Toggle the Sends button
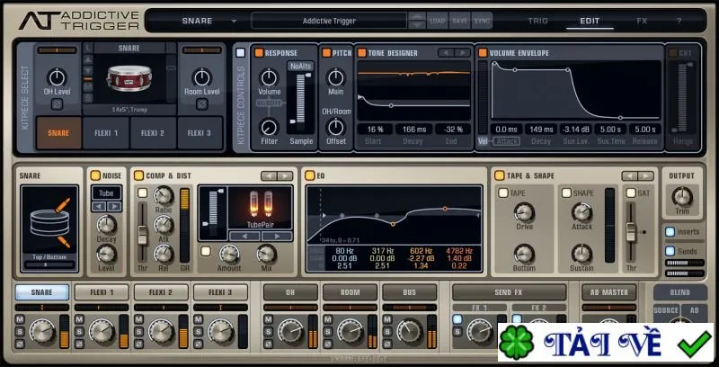Viewport: 719px width, 367px height. (670, 251)
